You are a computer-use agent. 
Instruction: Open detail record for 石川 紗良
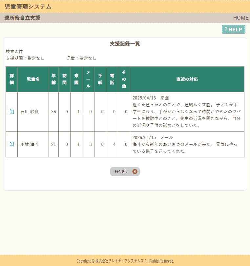pos(12,112)
